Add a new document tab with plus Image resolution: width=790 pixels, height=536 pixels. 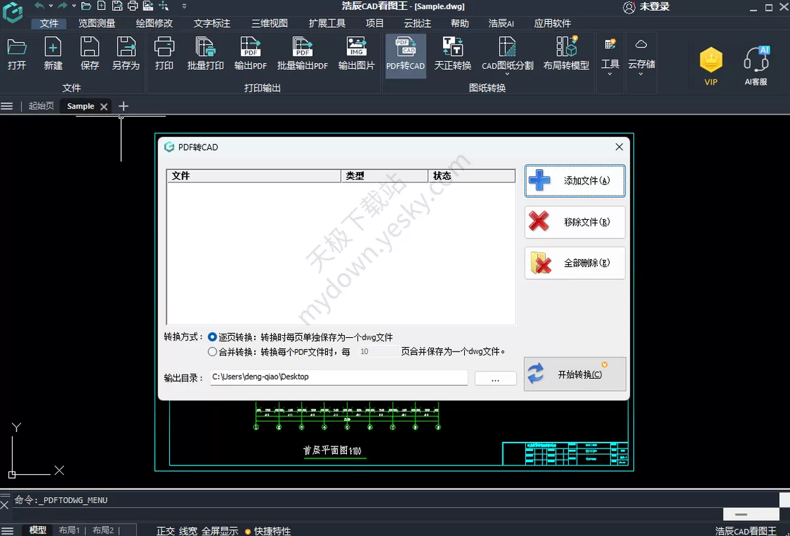pyautogui.click(x=123, y=106)
